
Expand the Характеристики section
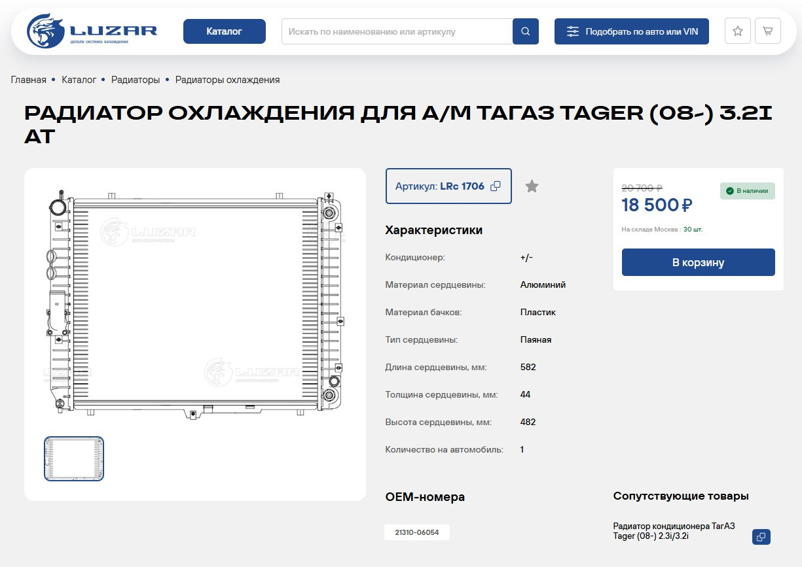point(433,230)
